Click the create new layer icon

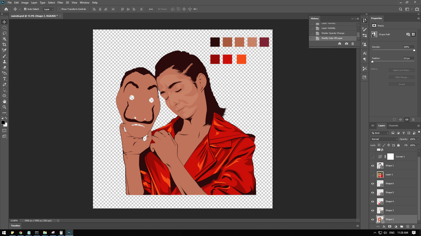pyautogui.click(x=408, y=227)
